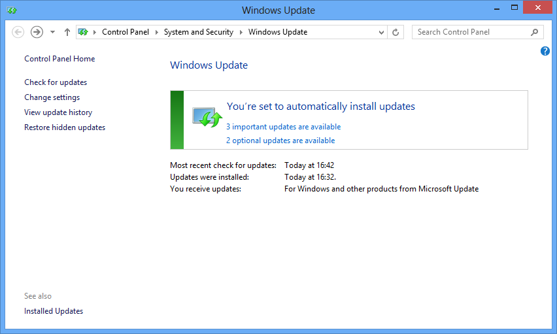This screenshot has height=334, width=557.
Task: Click the 'Most recent check for updates:' label
Action: pos(223,165)
